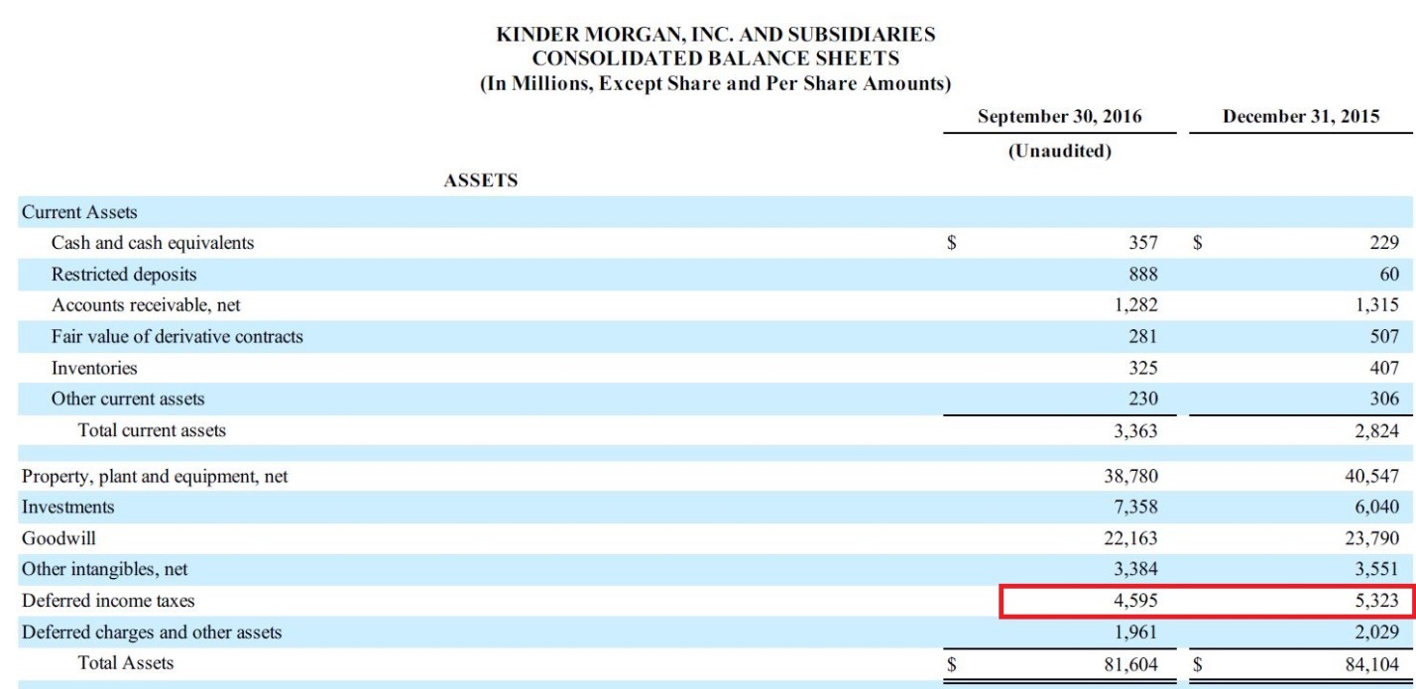Select the "September 30, 2016" column header
This screenshot has height=689, width=1416.
(x=1059, y=116)
